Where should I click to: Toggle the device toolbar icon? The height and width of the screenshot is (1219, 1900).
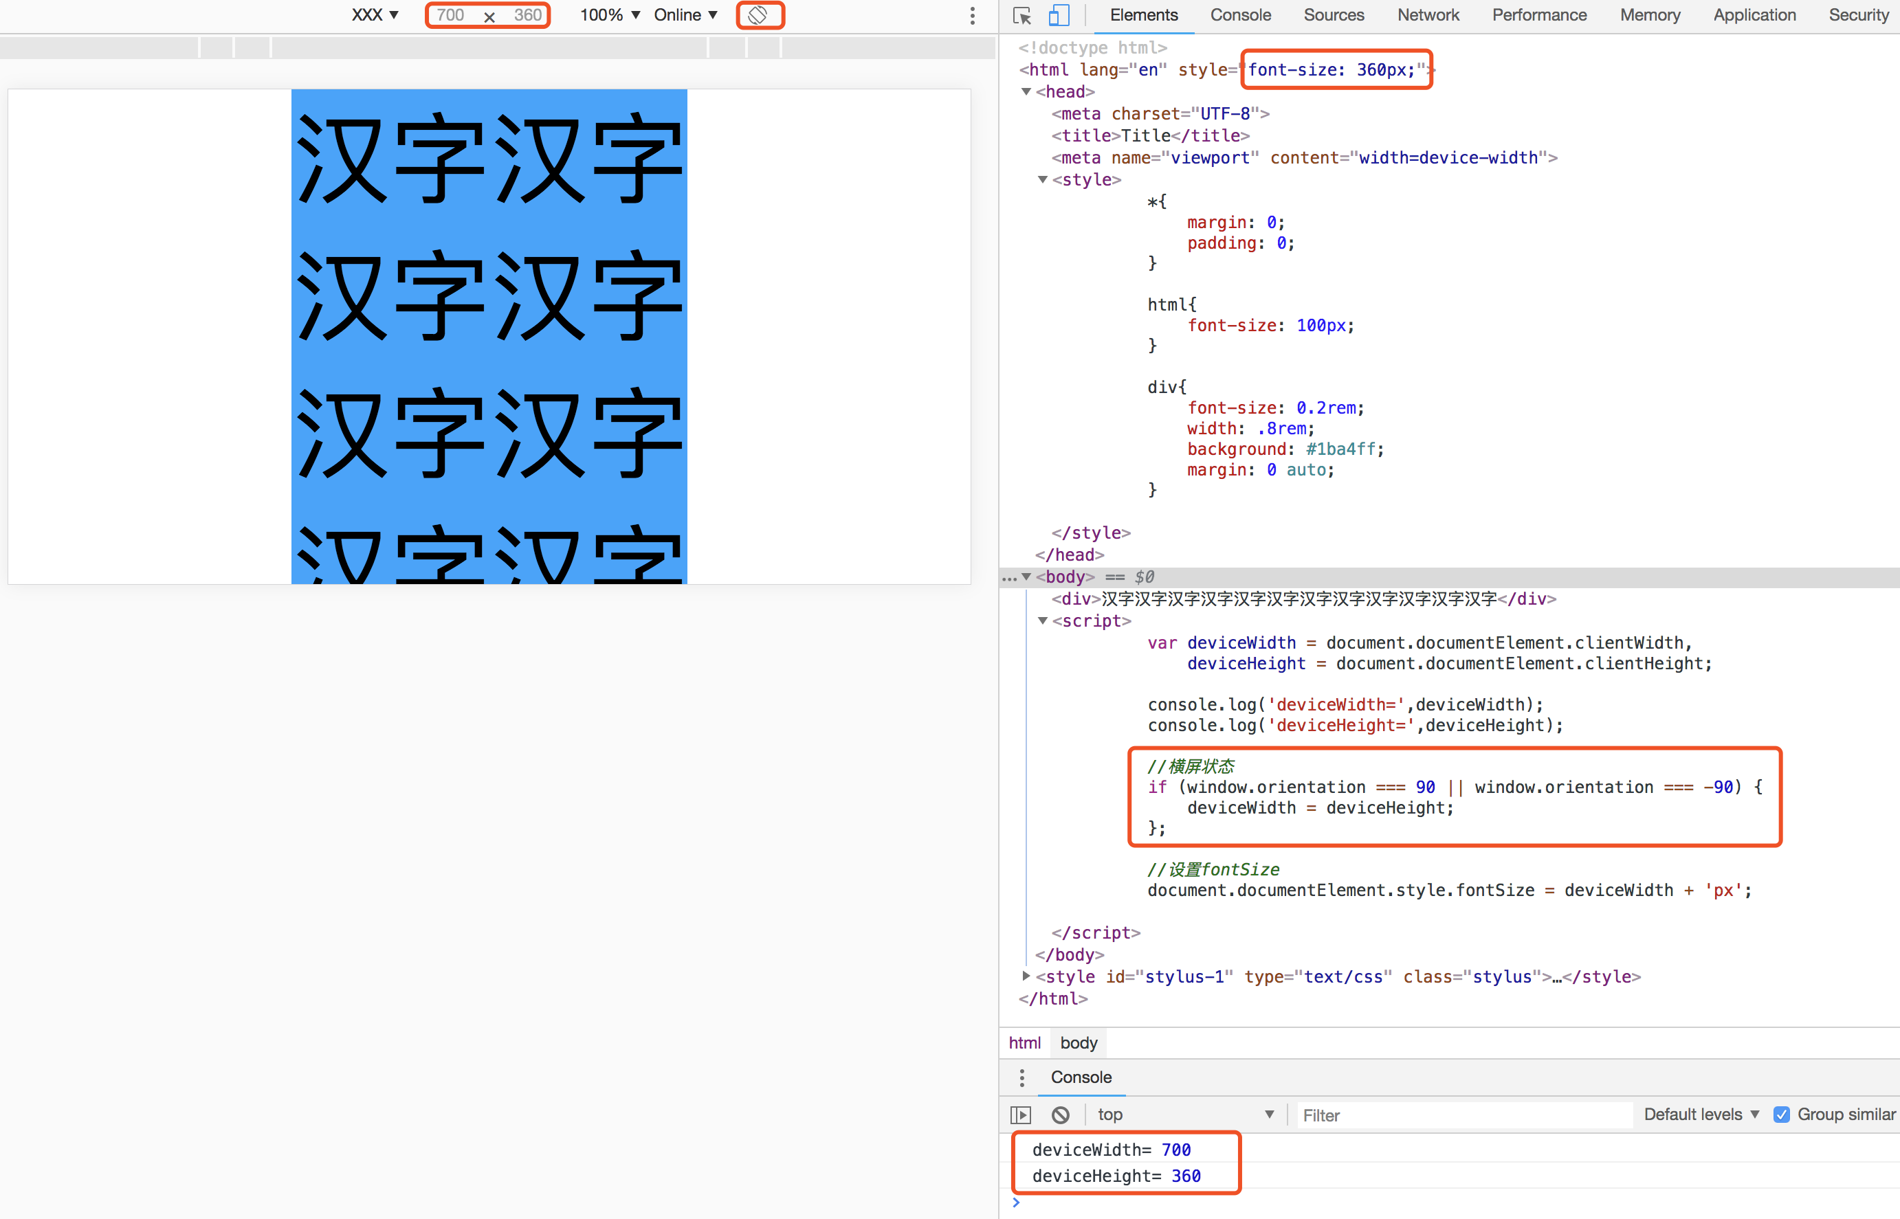pyautogui.click(x=1059, y=16)
